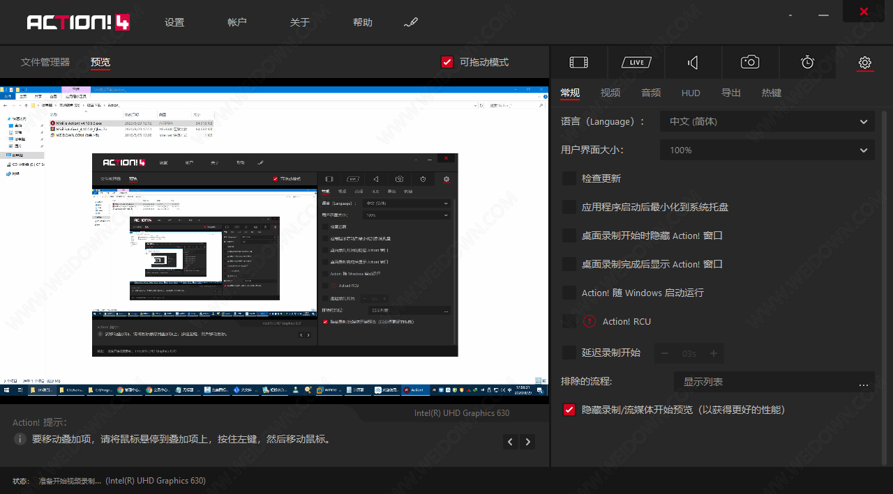Screen dimensions: 893x494
Task: Enable 桌面录制开始时隐藏 Action! 窗口
Action: [x=569, y=236]
